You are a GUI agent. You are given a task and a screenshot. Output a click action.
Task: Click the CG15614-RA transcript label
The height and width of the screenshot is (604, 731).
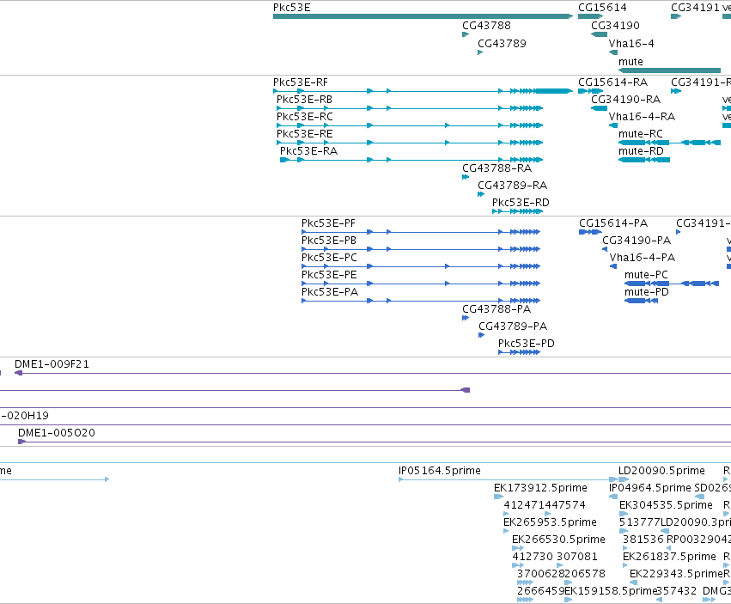point(613,82)
